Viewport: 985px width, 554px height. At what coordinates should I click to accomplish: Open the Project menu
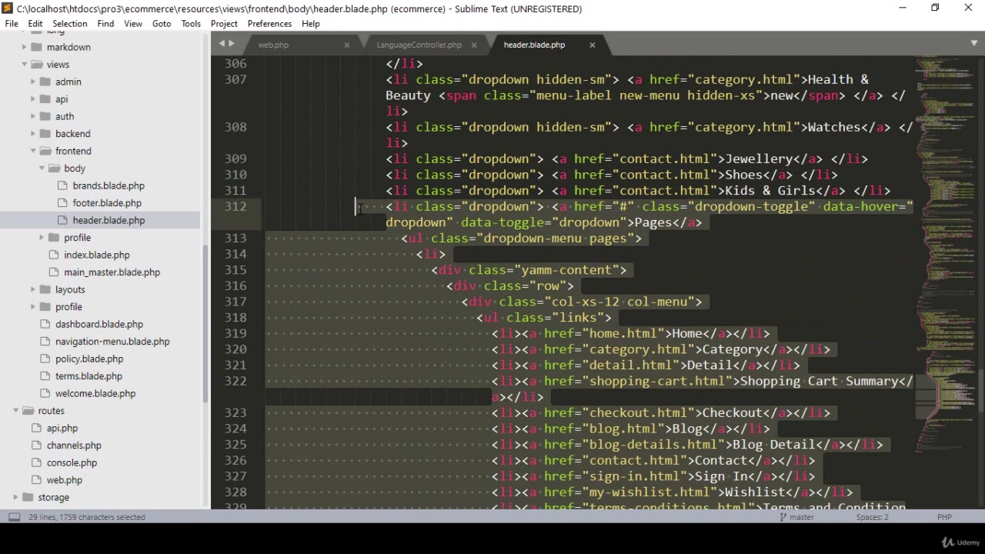click(224, 24)
